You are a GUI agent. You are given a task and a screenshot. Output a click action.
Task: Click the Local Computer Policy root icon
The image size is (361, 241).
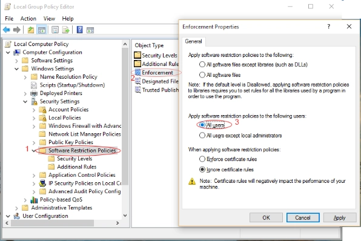click(8, 44)
